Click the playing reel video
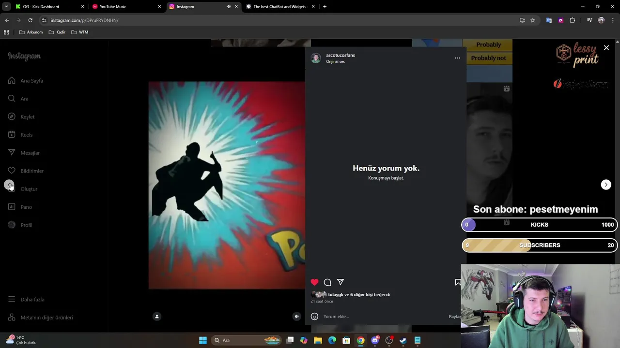Image resolution: width=620 pixels, height=348 pixels. [227, 185]
